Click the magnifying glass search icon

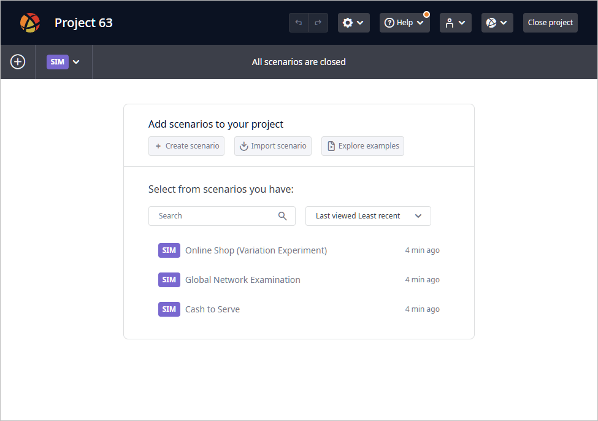coord(282,216)
